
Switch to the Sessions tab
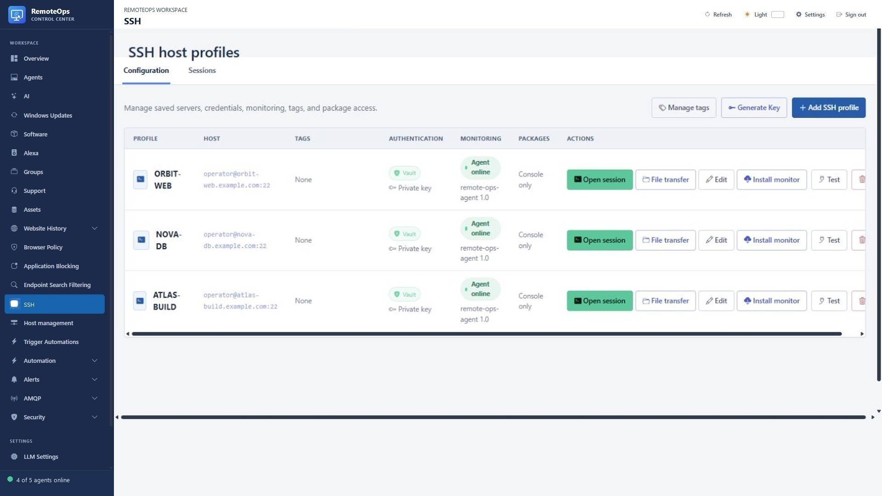202,70
